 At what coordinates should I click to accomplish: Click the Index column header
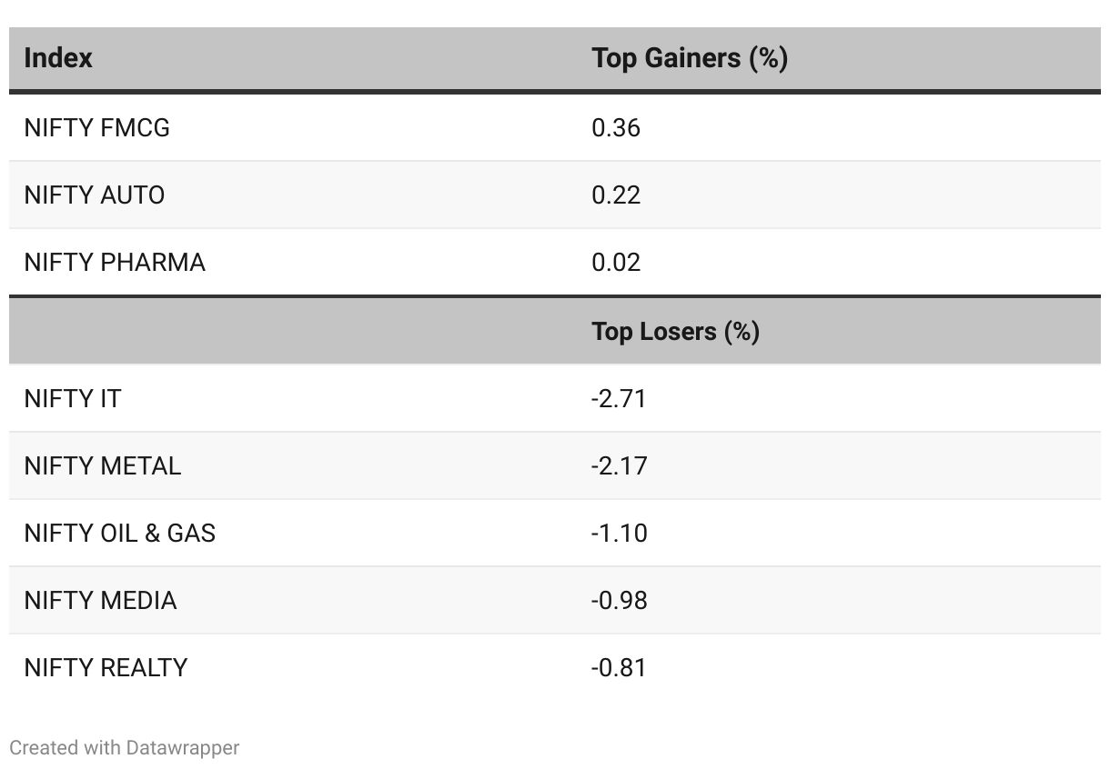(58, 58)
